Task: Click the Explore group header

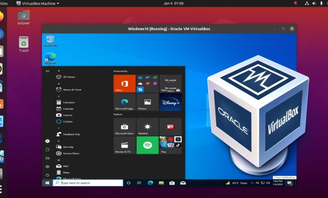Action: click(118, 115)
